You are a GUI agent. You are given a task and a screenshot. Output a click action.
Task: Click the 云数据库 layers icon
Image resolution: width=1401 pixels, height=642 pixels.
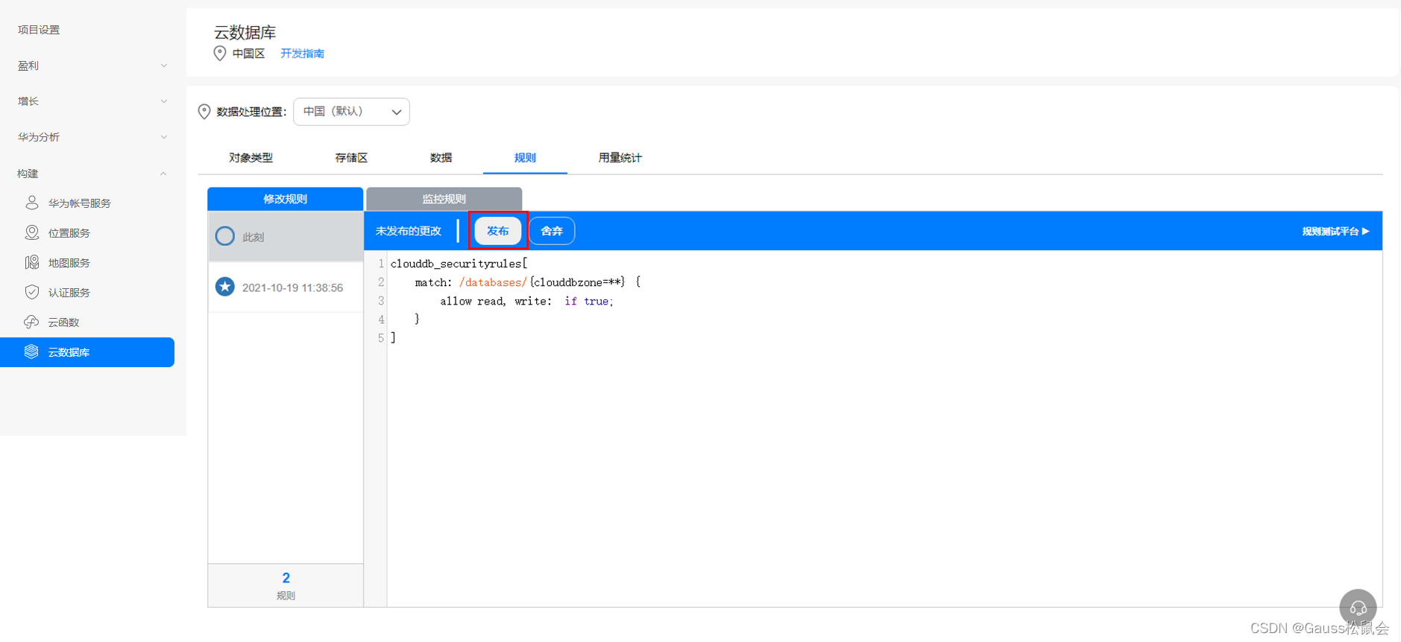click(x=31, y=352)
